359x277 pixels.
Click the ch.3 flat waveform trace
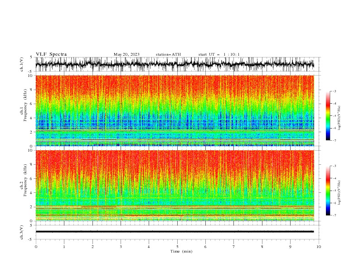[x=175, y=232]
